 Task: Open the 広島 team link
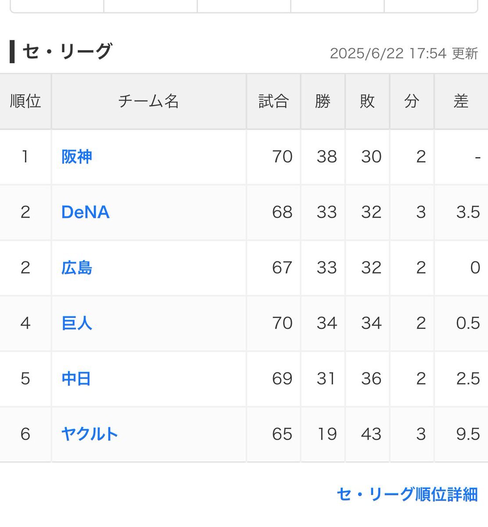(77, 268)
